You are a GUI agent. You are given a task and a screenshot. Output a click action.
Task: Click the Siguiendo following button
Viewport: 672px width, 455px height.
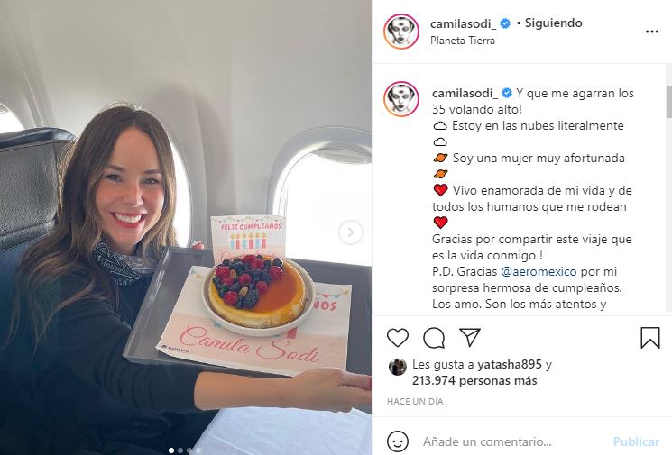(x=553, y=23)
